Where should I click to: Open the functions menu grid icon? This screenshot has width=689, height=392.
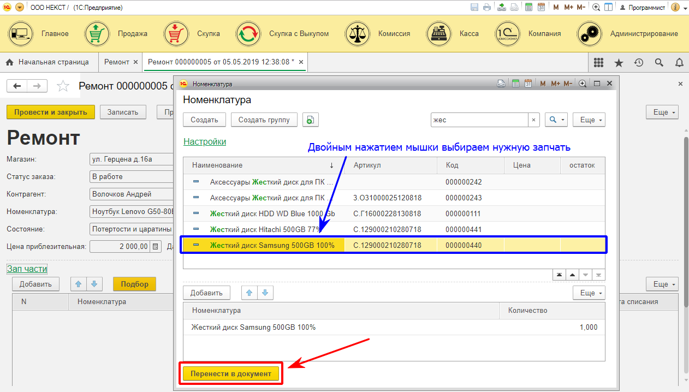598,63
